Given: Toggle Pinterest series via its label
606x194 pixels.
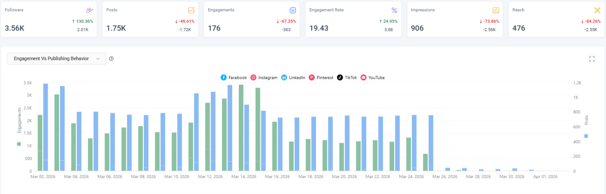Looking at the screenshot, I should 325,77.
